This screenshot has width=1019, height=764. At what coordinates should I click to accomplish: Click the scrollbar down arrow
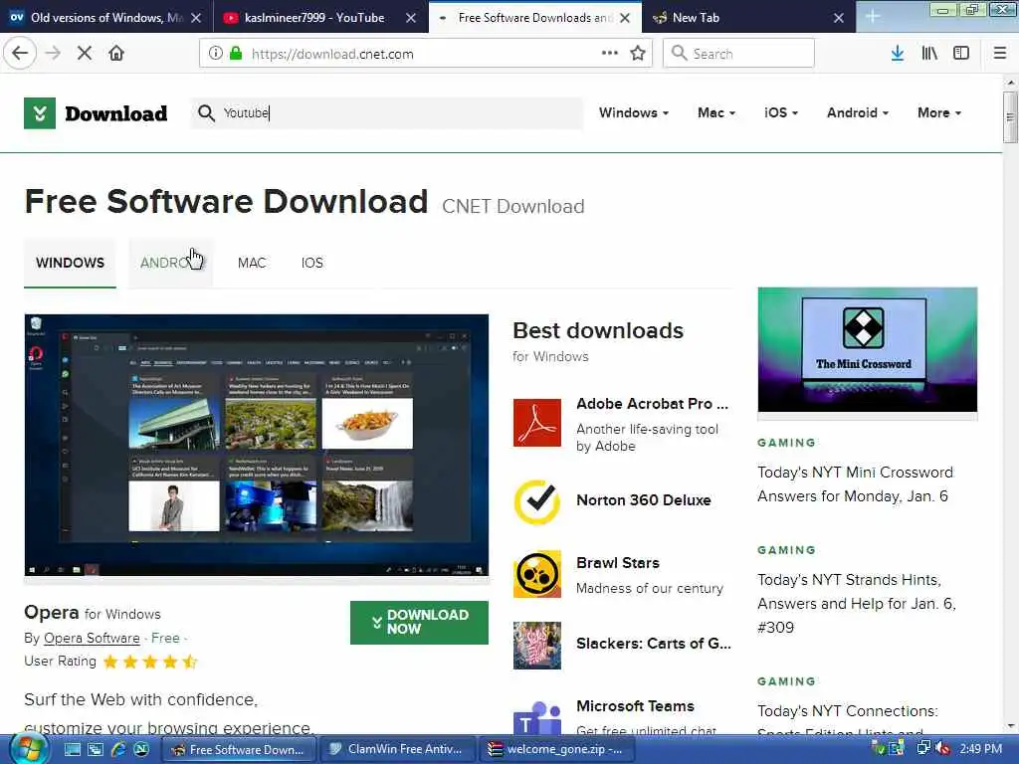pyautogui.click(x=1010, y=726)
